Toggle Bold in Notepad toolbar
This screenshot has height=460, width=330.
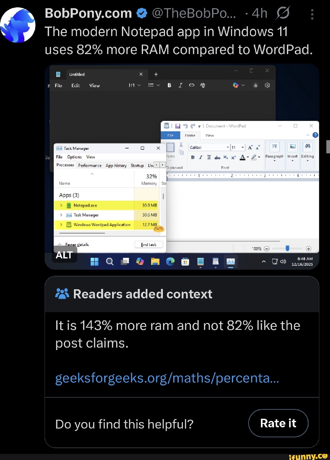click(169, 86)
